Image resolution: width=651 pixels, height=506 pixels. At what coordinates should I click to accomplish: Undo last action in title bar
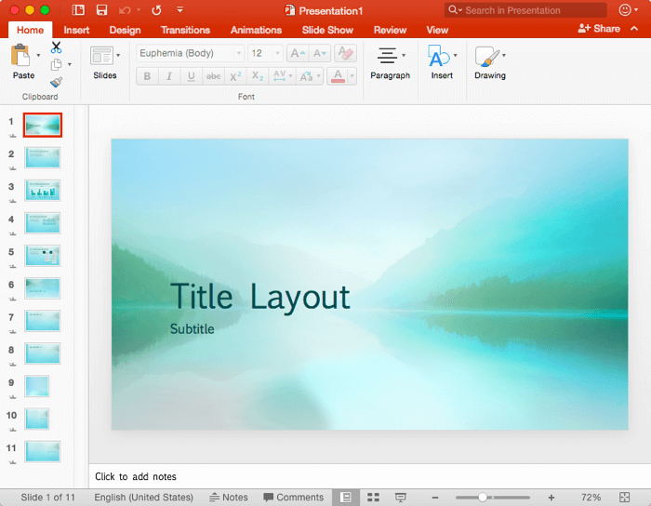point(125,10)
